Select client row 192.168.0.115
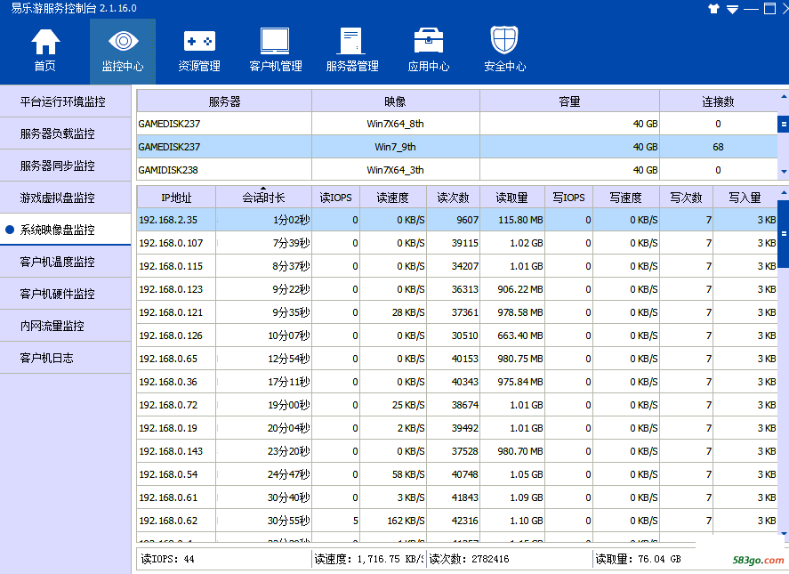 (457, 266)
